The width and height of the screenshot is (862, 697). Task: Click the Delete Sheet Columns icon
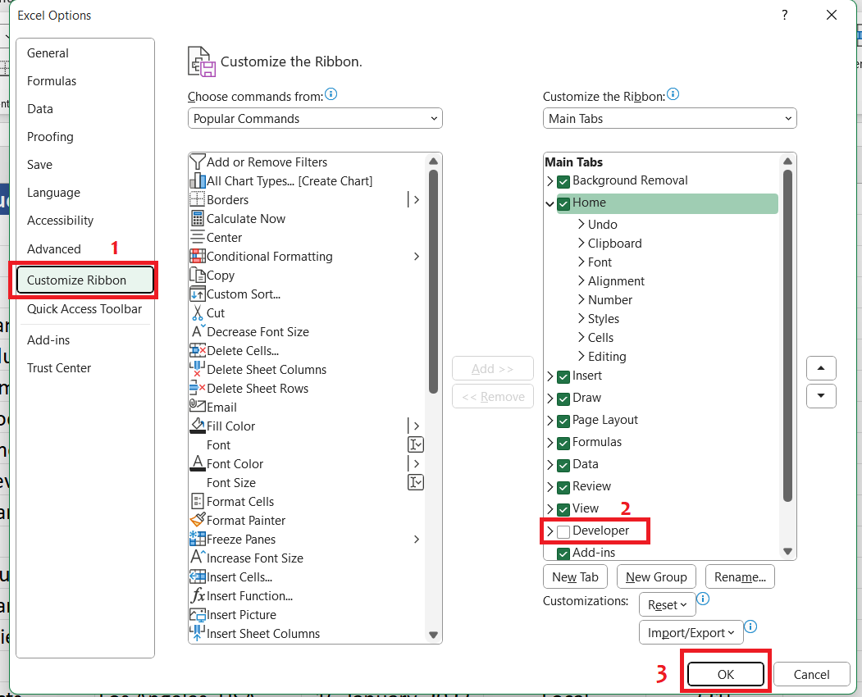point(198,369)
